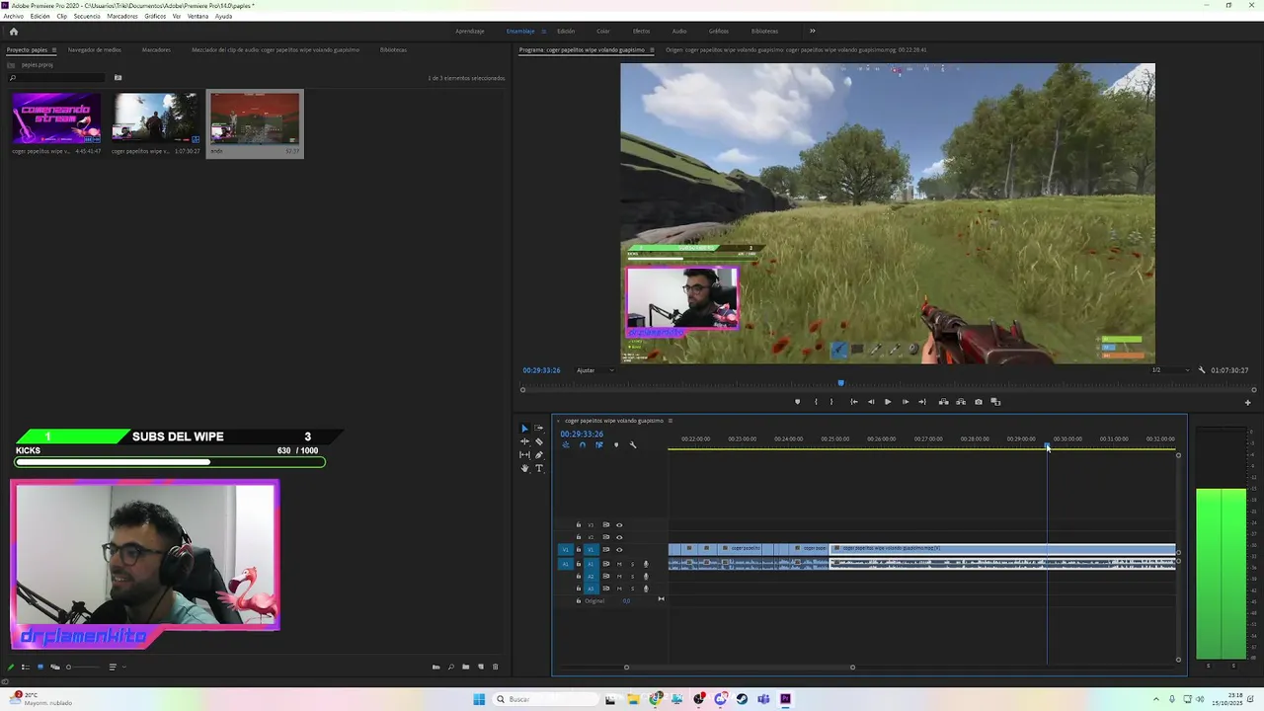Click Mark Out bracket in Program monitor
Viewport: 1264px width, 711px height.
tap(831, 402)
